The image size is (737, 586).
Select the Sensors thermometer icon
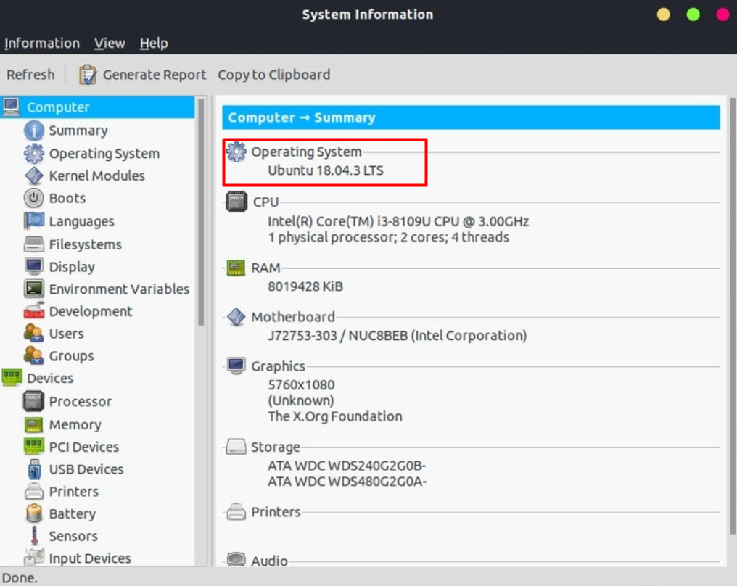click(34, 536)
